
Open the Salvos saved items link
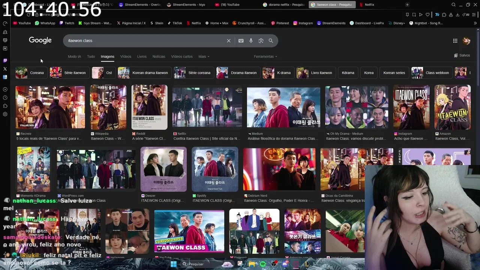click(462, 55)
